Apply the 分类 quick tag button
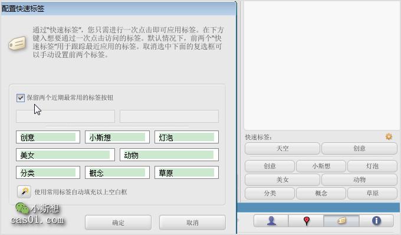401x235 pixels. point(269,193)
